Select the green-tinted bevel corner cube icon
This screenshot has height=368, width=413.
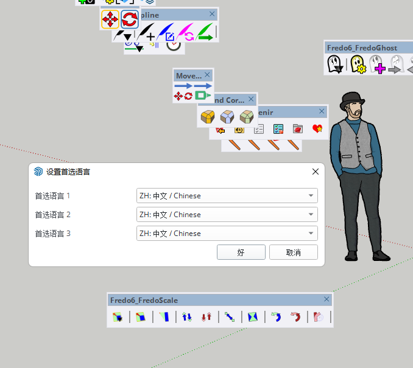coord(246,116)
